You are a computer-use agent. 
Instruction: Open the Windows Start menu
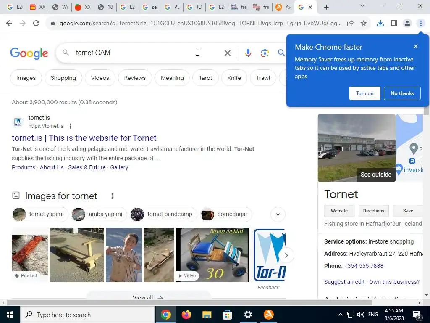pos(10,315)
